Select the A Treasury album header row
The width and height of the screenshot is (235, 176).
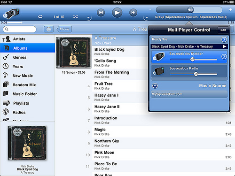tap(120, 40)
